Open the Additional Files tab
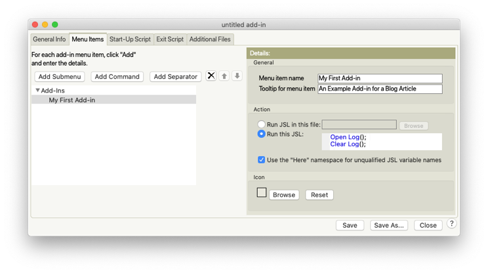The image size is (488, 273). 210,39
